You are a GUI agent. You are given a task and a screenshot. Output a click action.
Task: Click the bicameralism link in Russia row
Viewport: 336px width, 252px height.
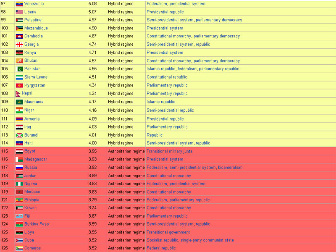(230, 168)
